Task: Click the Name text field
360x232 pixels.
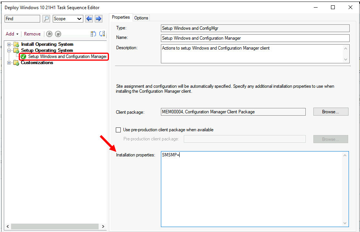Action: [x=255, y=38]
